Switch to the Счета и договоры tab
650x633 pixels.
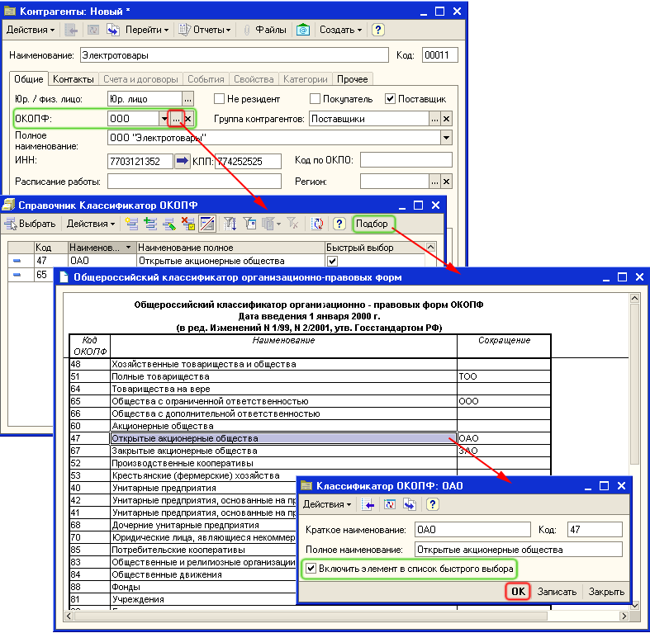[140, 79]
